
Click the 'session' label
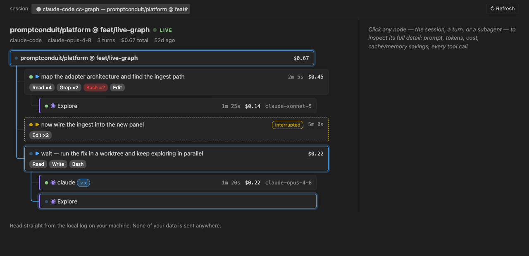[x=19, y=9]
